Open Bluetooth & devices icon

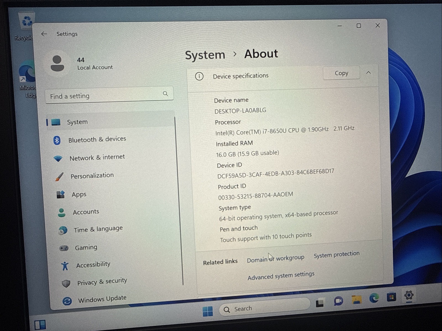[x=57, y=140]
